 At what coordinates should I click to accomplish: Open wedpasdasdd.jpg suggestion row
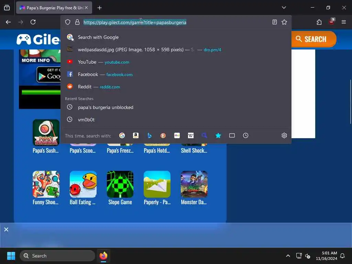tap(176, 49)
